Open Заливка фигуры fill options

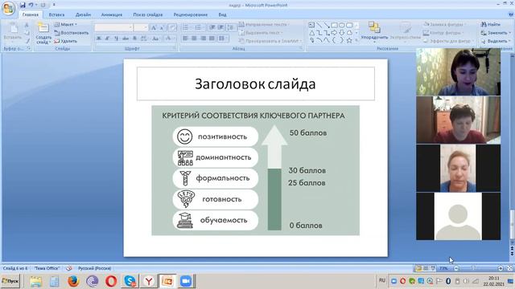[444, 25]
